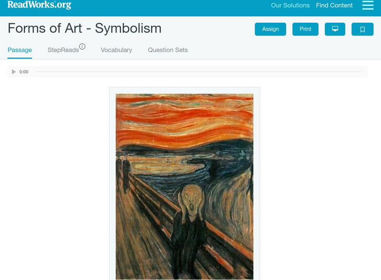This screenshot has width=381, height=280.
Task: Click the Assign button
Action: (270, 29)
